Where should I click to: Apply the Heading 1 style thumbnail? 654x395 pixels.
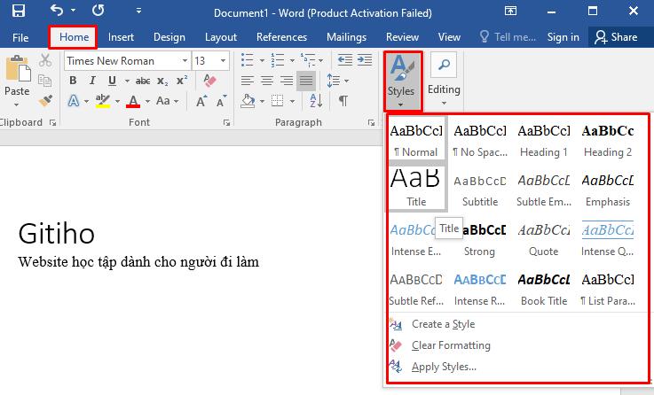[x=544, y=139]
